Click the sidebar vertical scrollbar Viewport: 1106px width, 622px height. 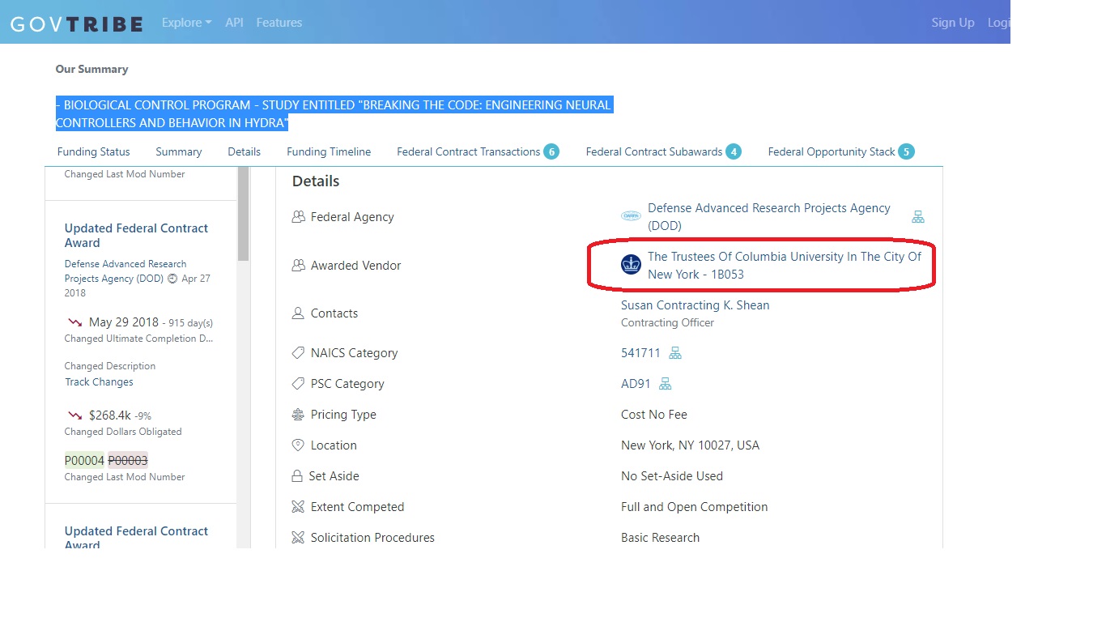[x=243, y=215]
